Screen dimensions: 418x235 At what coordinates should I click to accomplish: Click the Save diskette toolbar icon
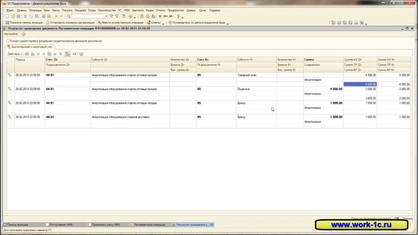point(18,16)
